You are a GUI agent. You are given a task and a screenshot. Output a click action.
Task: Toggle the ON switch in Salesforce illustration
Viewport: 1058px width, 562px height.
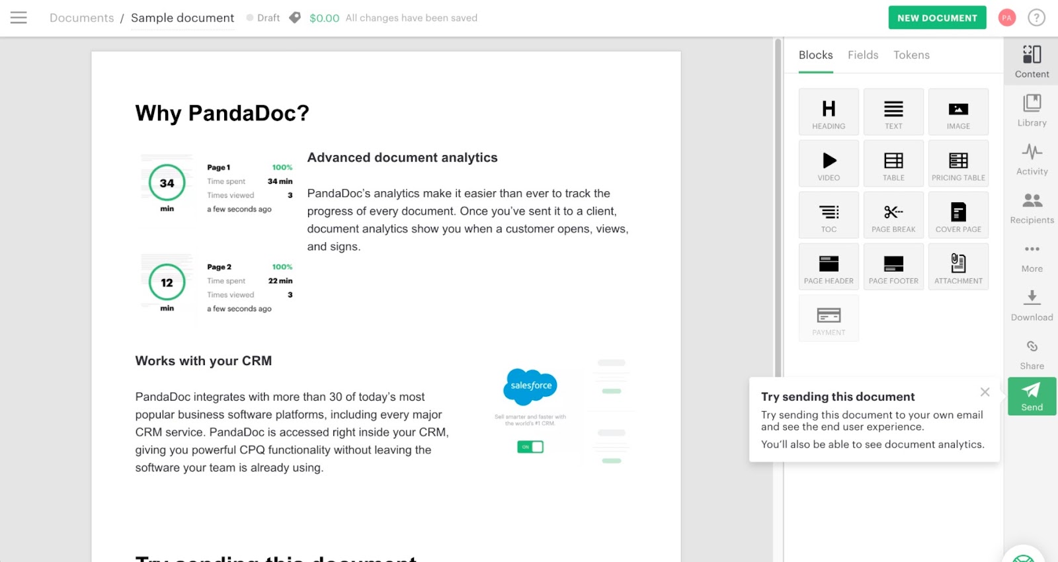(530, 447)
